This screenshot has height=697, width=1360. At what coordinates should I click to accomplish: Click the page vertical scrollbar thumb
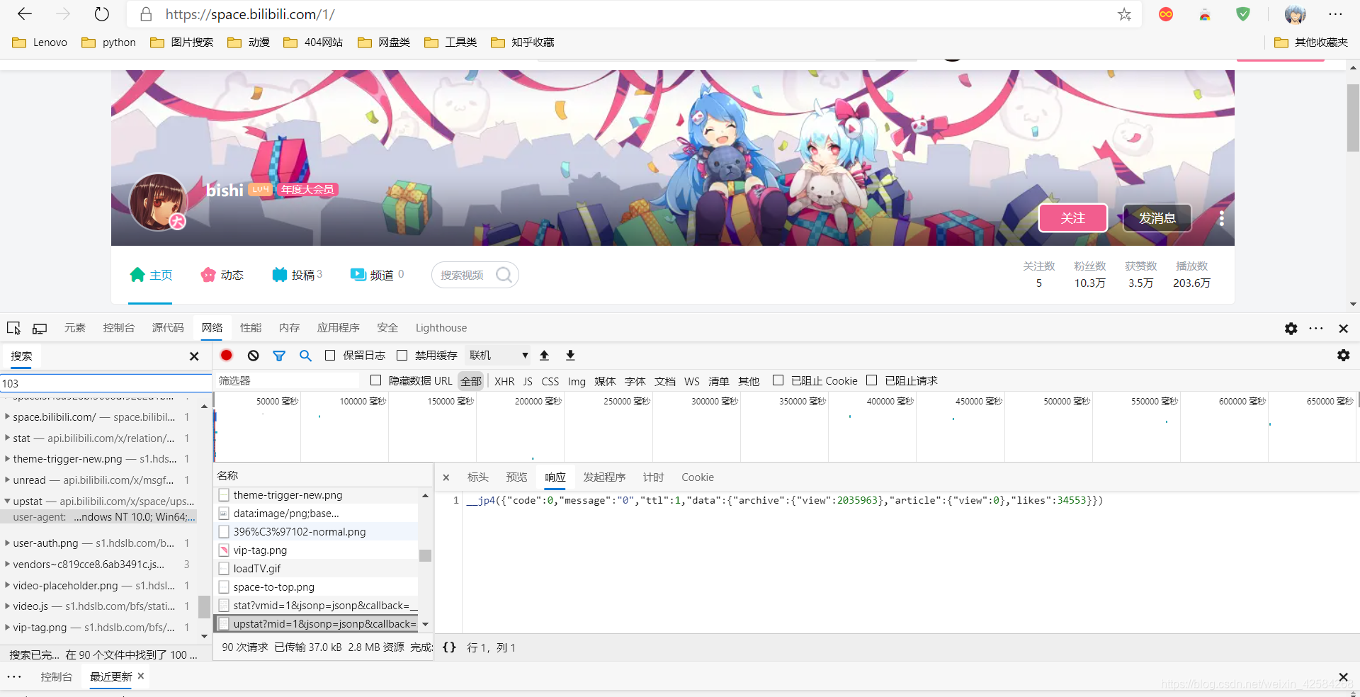coord(1353,118)
